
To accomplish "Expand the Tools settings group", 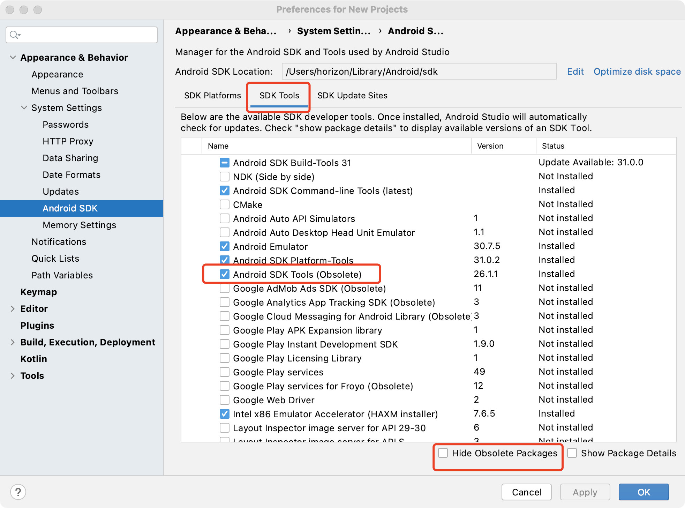I will click(x=13, y=375).
